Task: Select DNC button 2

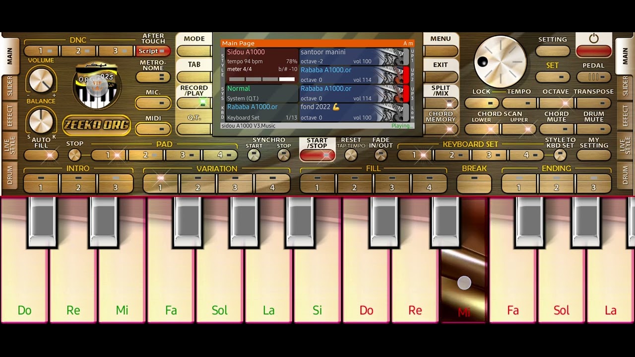Action: click(78, 51)
